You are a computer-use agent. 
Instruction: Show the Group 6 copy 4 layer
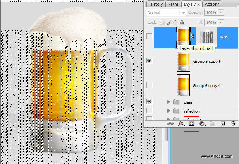click(x=149, y=85)
